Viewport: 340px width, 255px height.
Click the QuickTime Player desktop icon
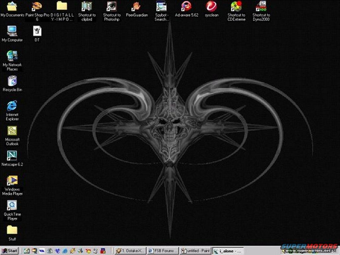[x=12, y=206]
